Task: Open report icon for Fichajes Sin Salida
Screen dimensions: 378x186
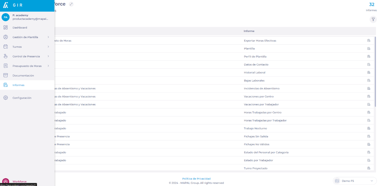Action: coord(369,136)
